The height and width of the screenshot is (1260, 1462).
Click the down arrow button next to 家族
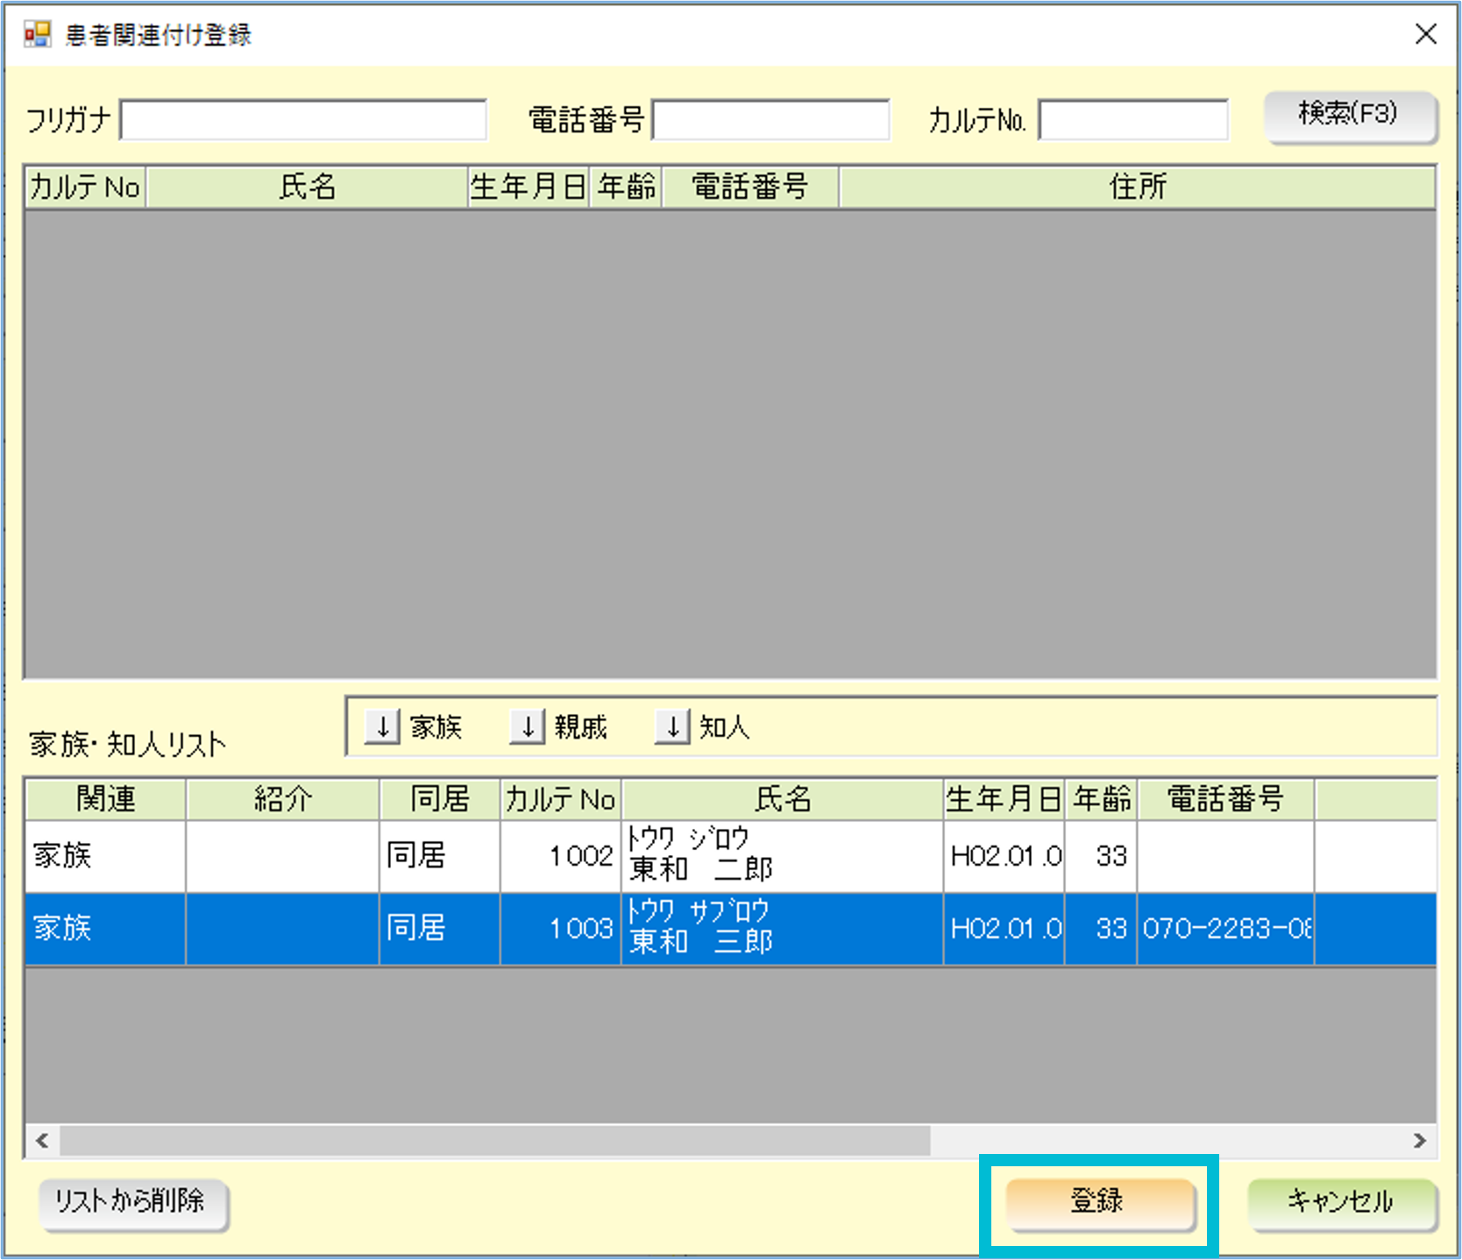pyautogui.click(x=382, y=727)
